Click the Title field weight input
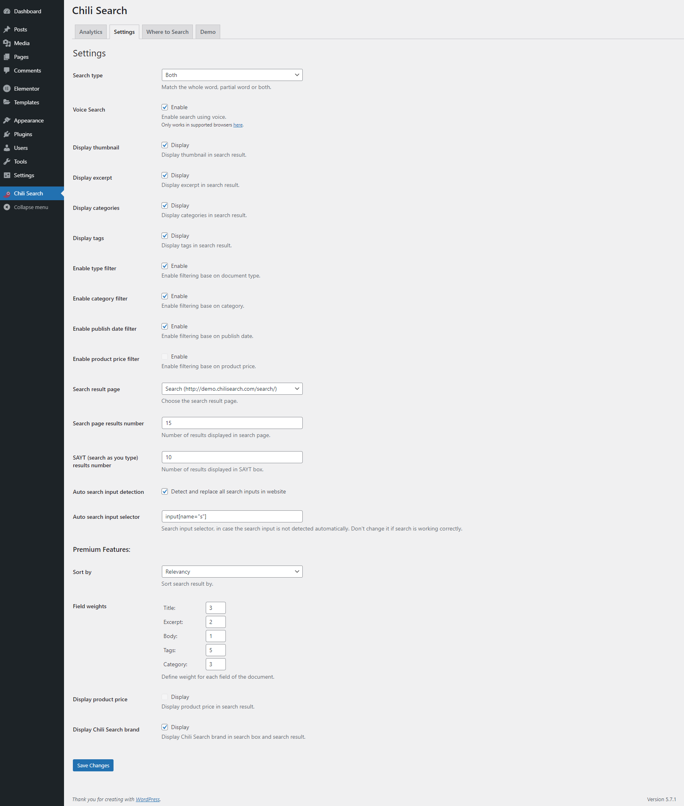 click(216, 608)
